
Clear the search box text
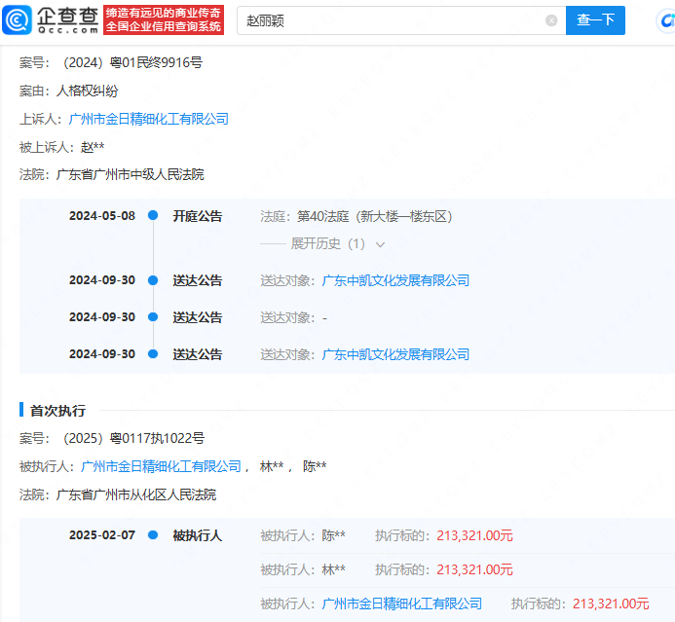coord(551,20)
